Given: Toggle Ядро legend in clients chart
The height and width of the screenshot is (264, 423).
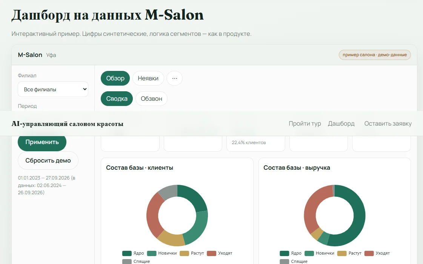Looking at the screenshot, I should [133, 253].
